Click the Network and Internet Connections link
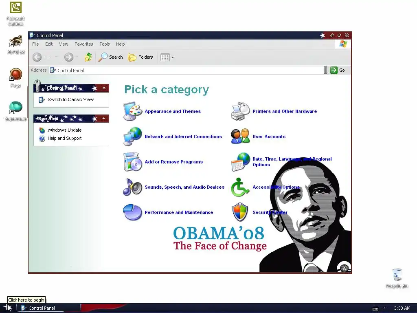This screenshot has width=417, height=313. click(x=183, y=137)
